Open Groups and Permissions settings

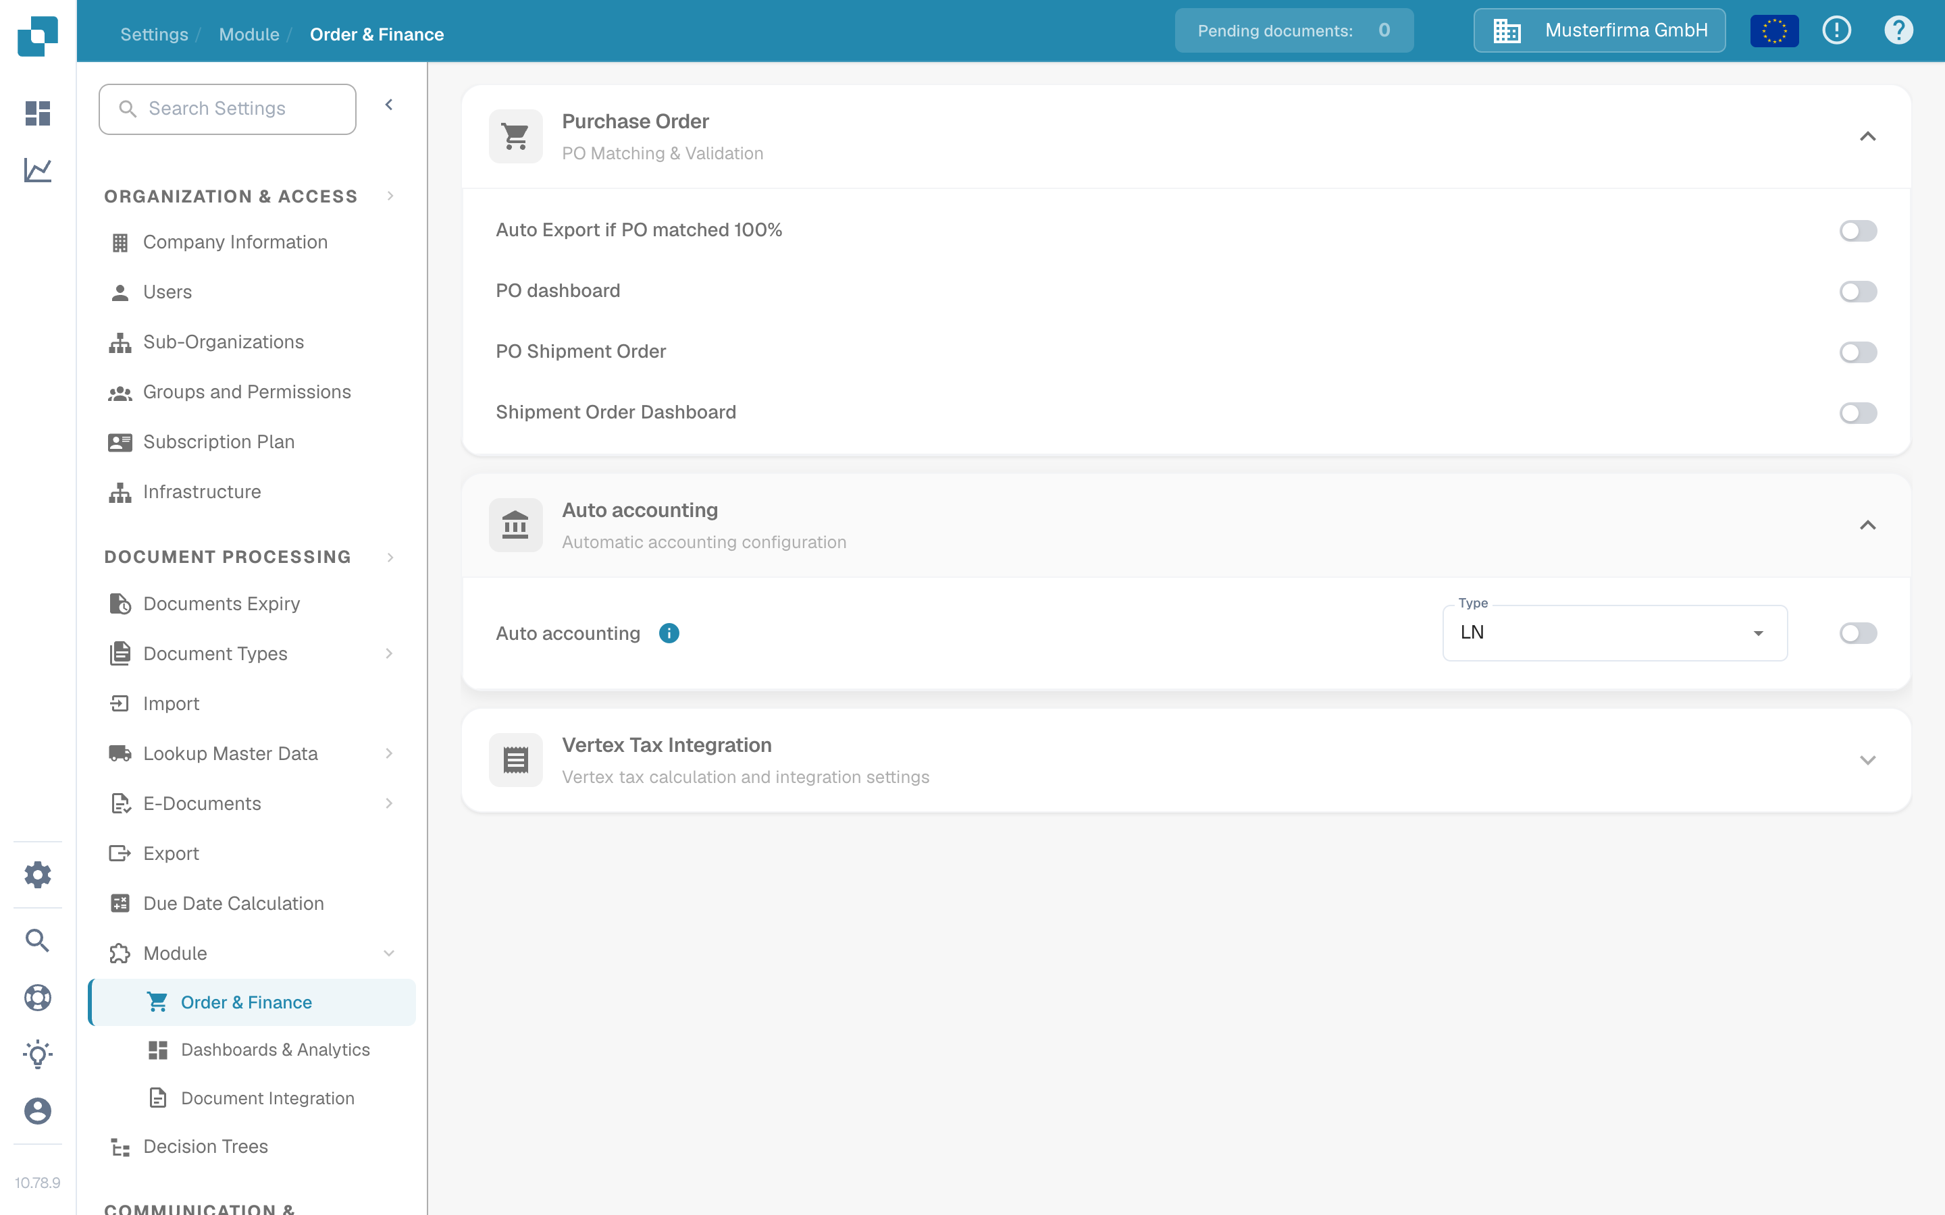(253, 392)
